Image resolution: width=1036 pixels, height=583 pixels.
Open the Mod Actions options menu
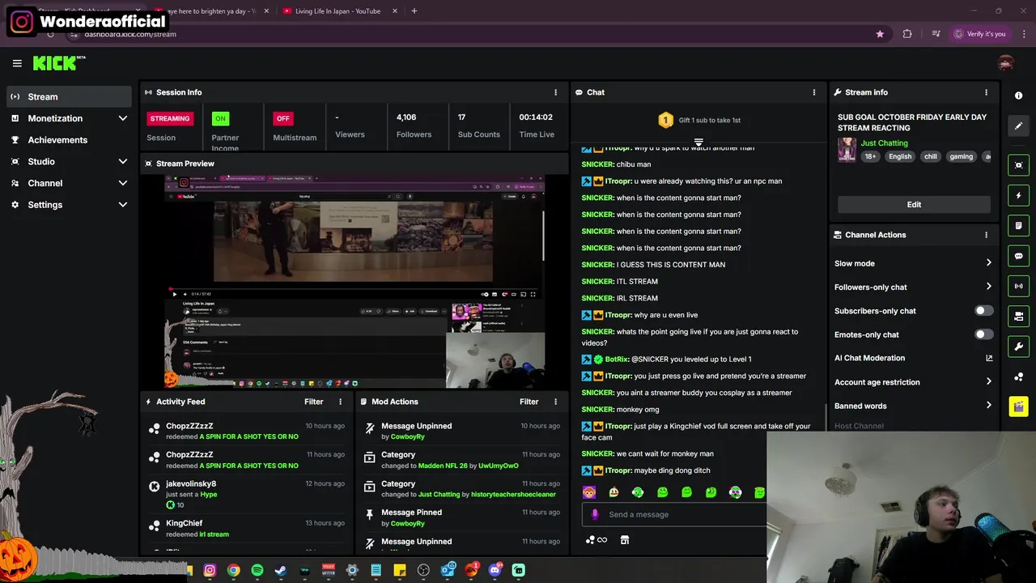point(555,402)
